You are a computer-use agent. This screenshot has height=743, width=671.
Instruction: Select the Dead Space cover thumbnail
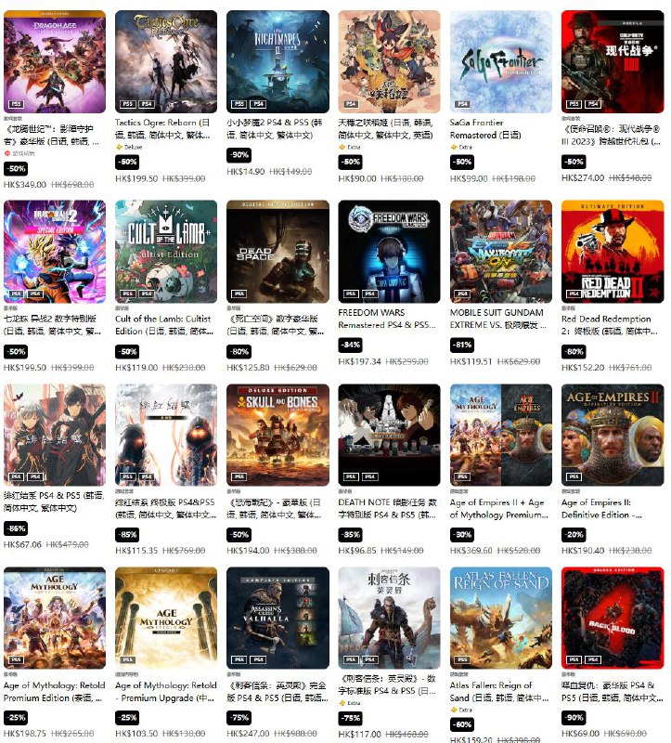pos(277,251)
